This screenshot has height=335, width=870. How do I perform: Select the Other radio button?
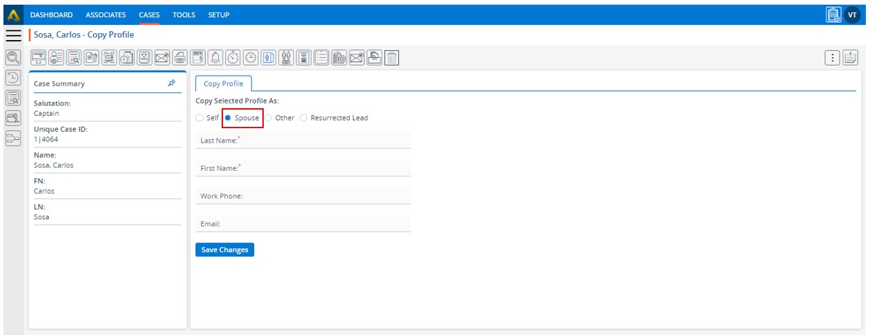tap(269, 118)
